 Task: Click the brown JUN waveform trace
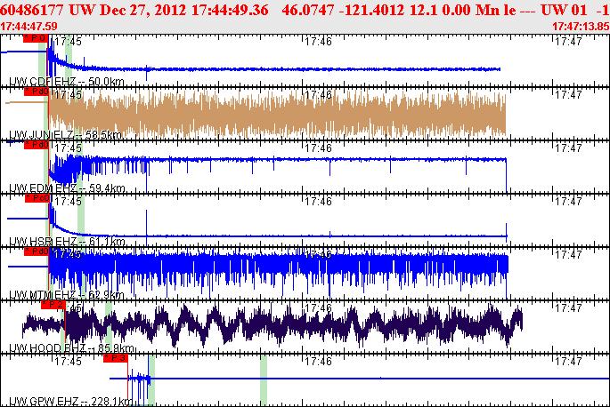pyautogui.click(x=267, y=114)
